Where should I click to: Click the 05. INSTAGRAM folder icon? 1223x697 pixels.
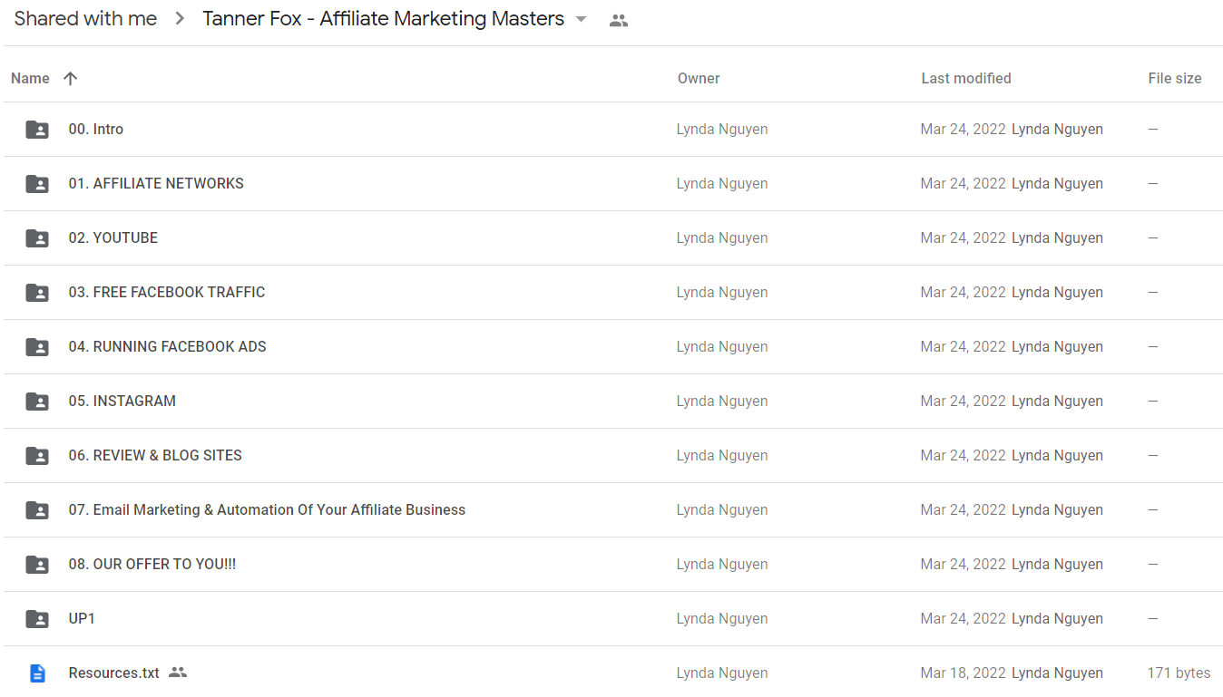[x=37, y=402]
